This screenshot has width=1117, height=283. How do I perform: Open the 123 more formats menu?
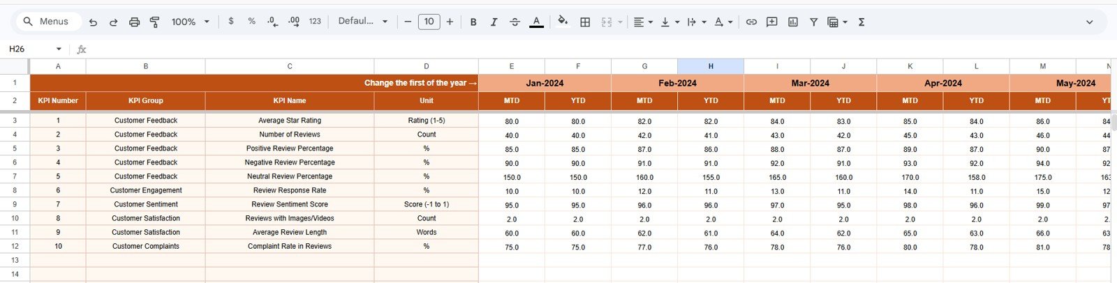tap(315, 22)
